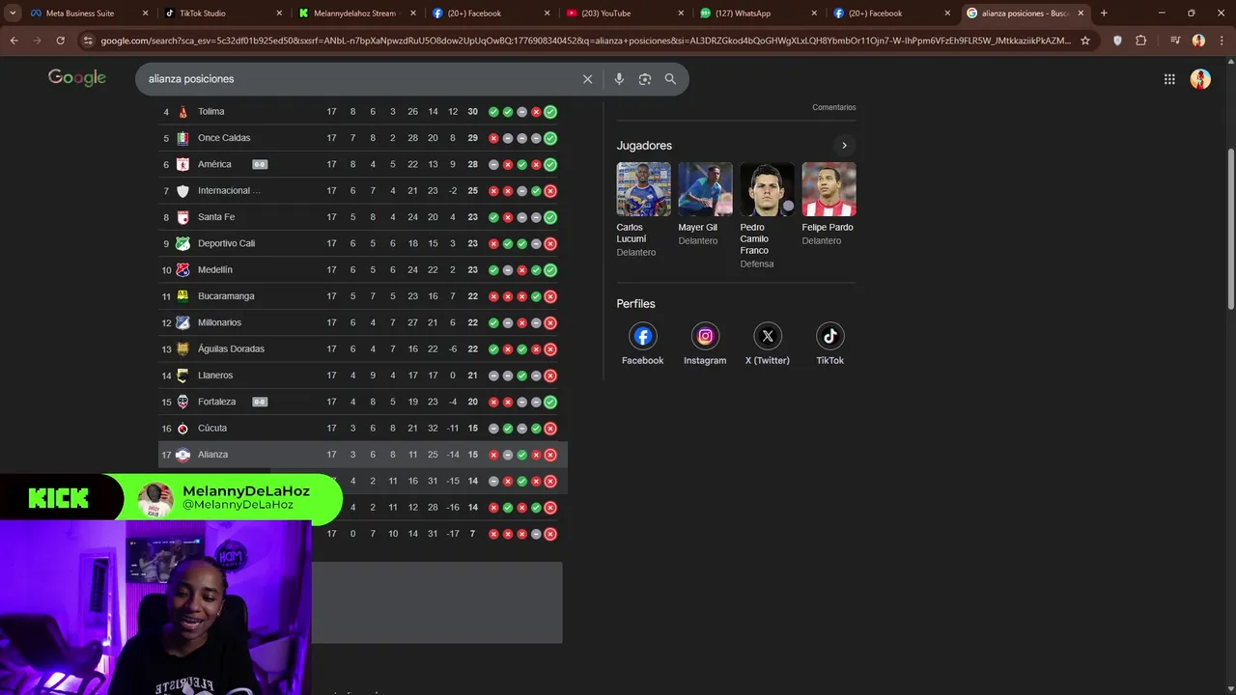Clear the search query text
The width and height of the screenshot is (1236, 695).
tap(587, 79)
